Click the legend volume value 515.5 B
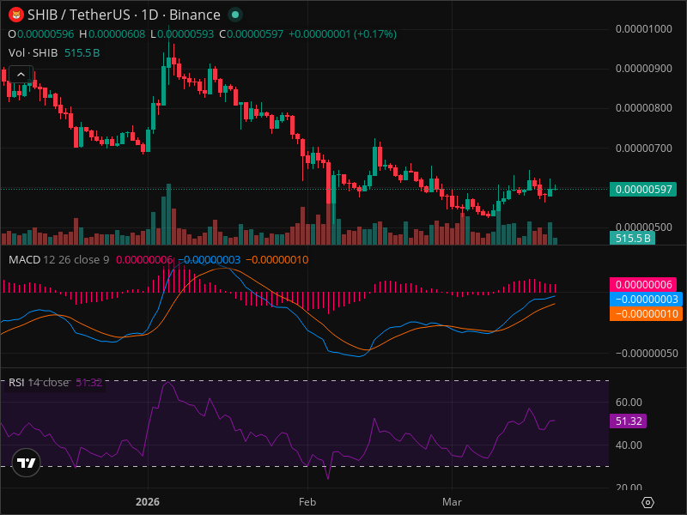This screenshot has width=687, height=515. (82, 53)
